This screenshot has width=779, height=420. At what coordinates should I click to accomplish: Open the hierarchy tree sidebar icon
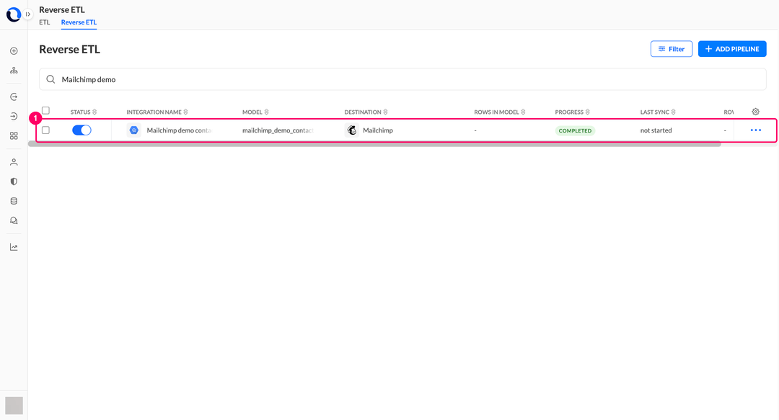[14, 71]
